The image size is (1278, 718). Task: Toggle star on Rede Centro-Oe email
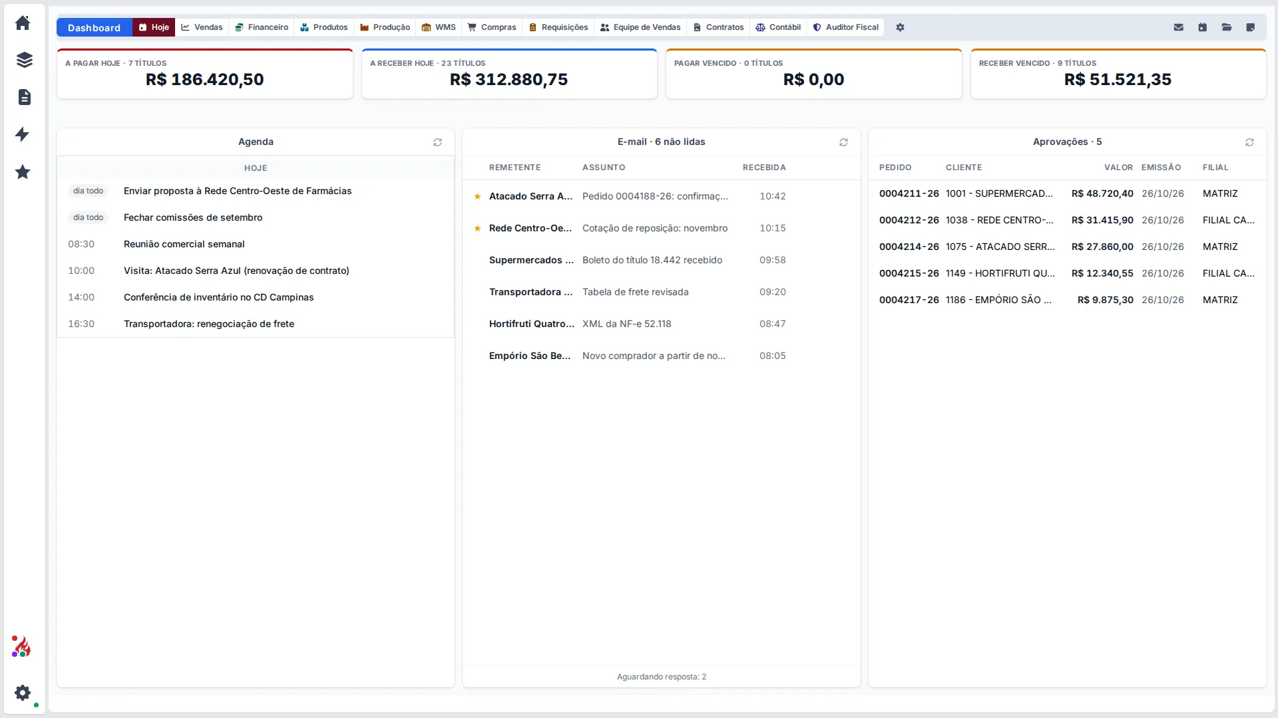[477, 228]
